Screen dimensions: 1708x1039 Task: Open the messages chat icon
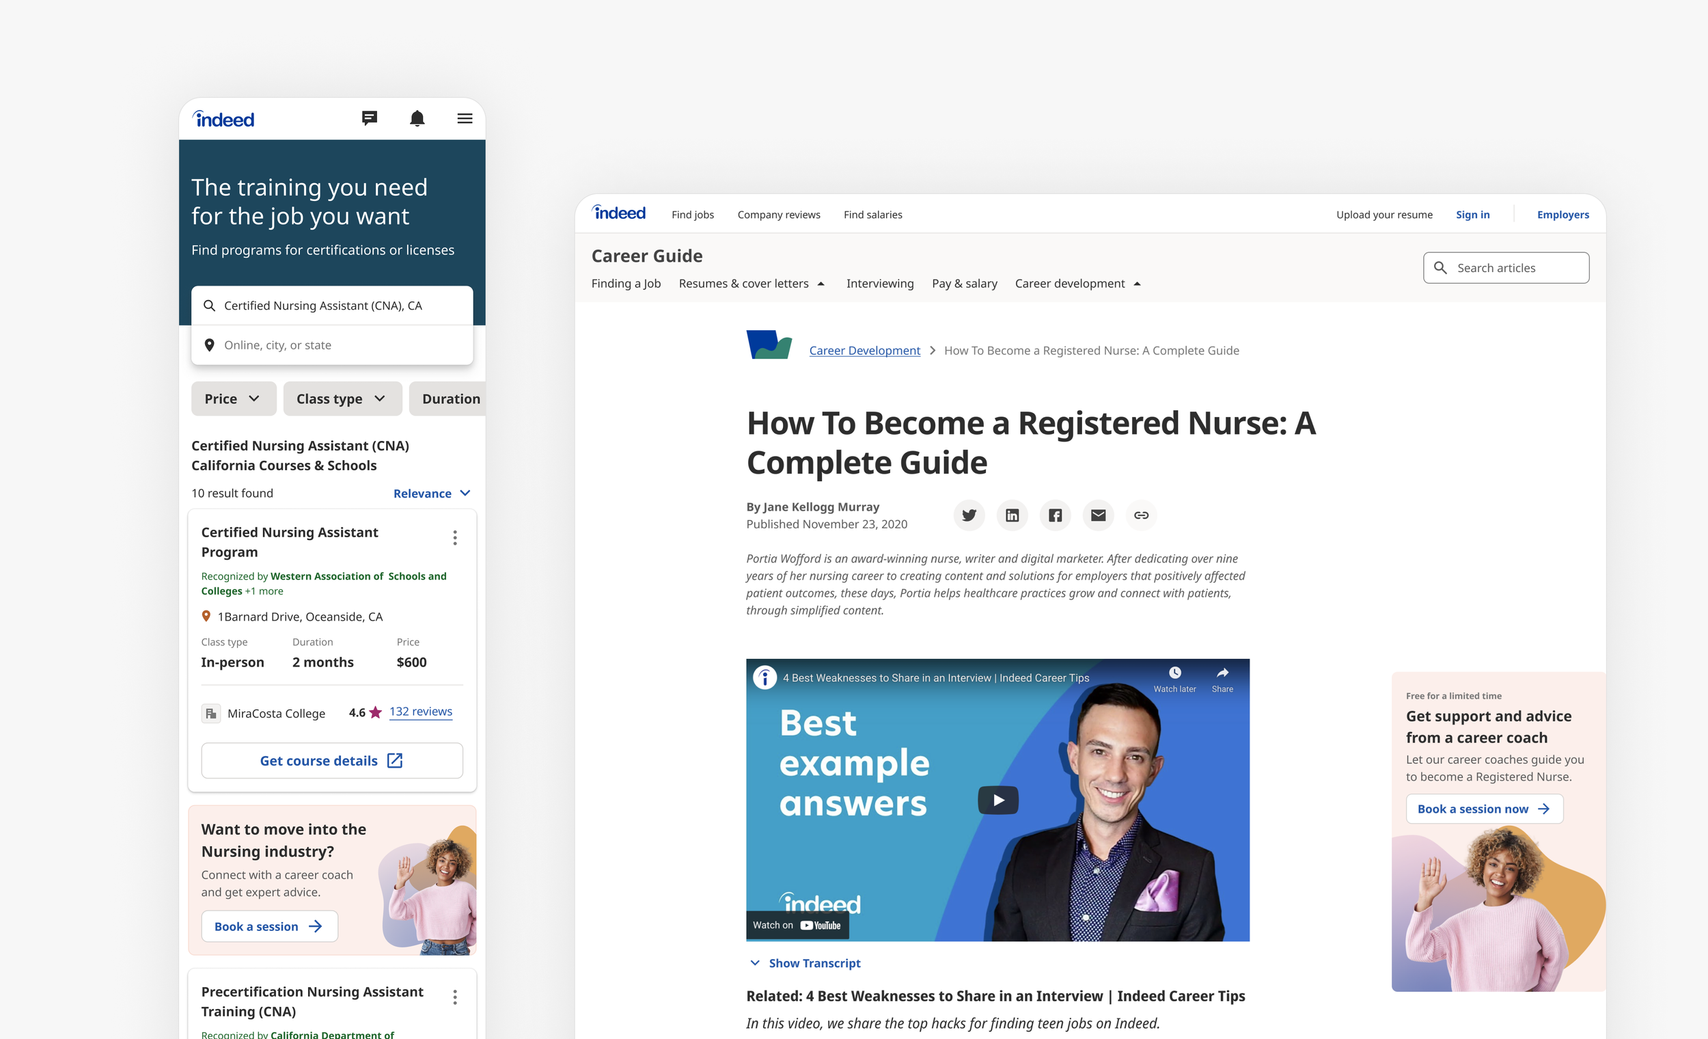pos(370,118)
